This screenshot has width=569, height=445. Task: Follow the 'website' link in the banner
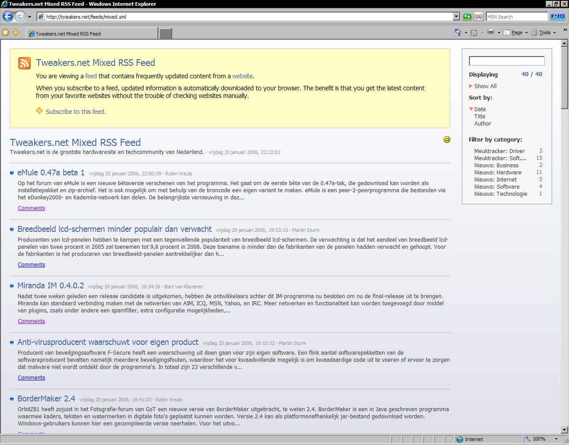click(x=242, y=76)
